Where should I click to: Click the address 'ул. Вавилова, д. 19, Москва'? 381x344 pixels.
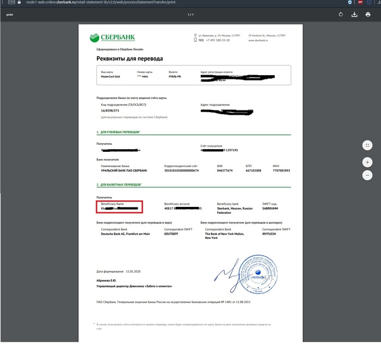[219, 35]
